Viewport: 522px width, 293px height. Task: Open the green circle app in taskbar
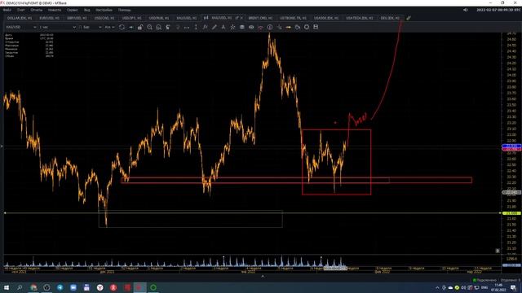[x=153, y=287]
